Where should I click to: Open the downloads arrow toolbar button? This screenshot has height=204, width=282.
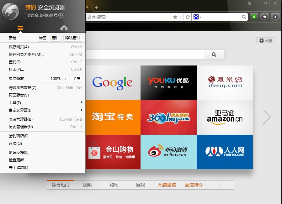click(275, 17)
